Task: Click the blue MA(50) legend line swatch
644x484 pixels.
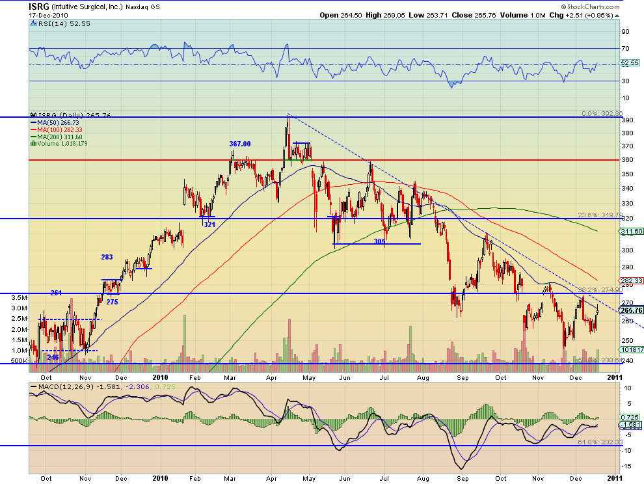Action: (x=33, y=123)
